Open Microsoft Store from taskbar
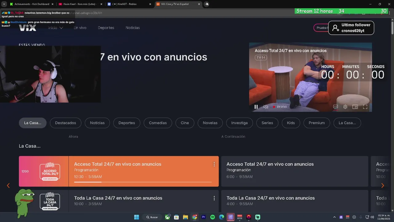 (176, 217)
